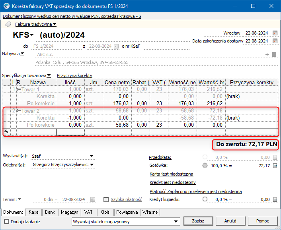Click the eraser icon beside Faktura tradycyjna
This screenshot has width=281, height=230.
pyautogui.click(x=8, y=24)
